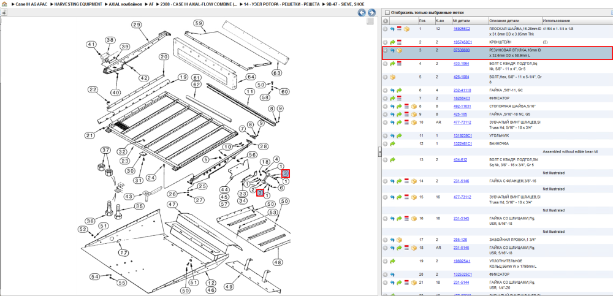Toggle gray circle marker in row 1957450C1
613x296 pixels.
coord(386,42)
